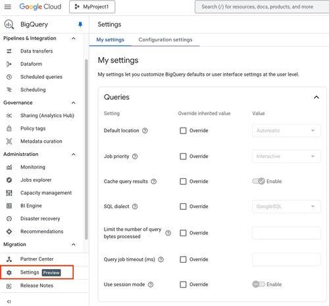Open help for Job priority

tap(135, 157)
